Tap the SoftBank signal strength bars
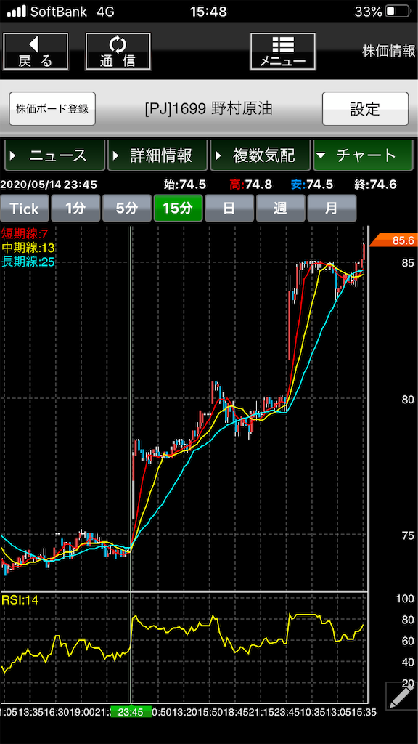418x744 pixels. point(16,12)
